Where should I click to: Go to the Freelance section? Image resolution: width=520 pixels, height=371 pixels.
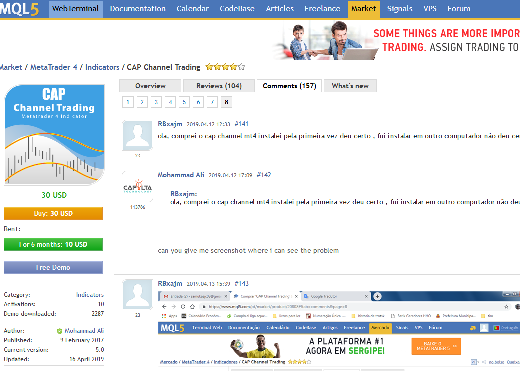click(322, 9)
